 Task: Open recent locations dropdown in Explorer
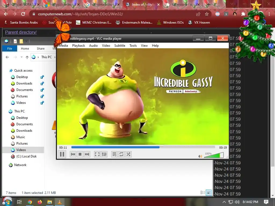point(21,57)
